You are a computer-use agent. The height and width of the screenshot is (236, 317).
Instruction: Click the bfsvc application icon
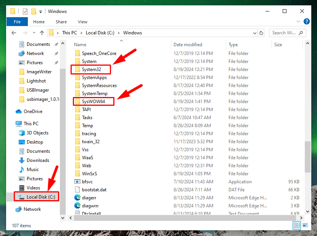click(x=77, y=182)
